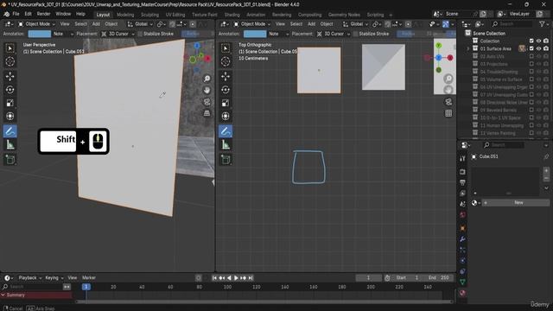Open the Material properties tab
Image resolution: width=553 pixels, height=311 pixels.
tap(462, 293)
